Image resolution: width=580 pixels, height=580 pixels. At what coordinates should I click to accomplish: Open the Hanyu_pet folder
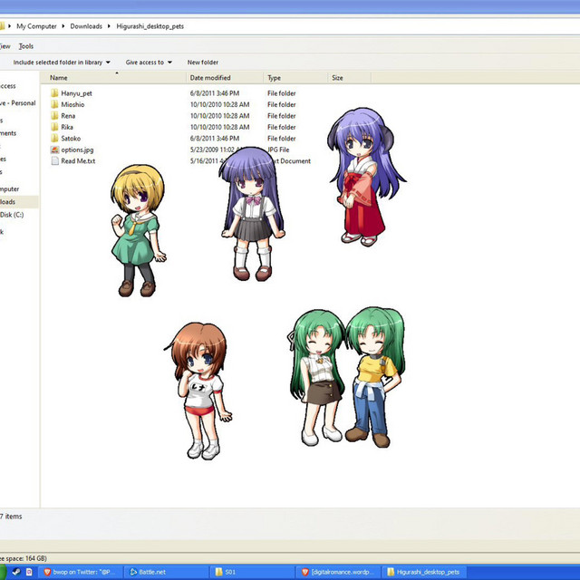76,93
